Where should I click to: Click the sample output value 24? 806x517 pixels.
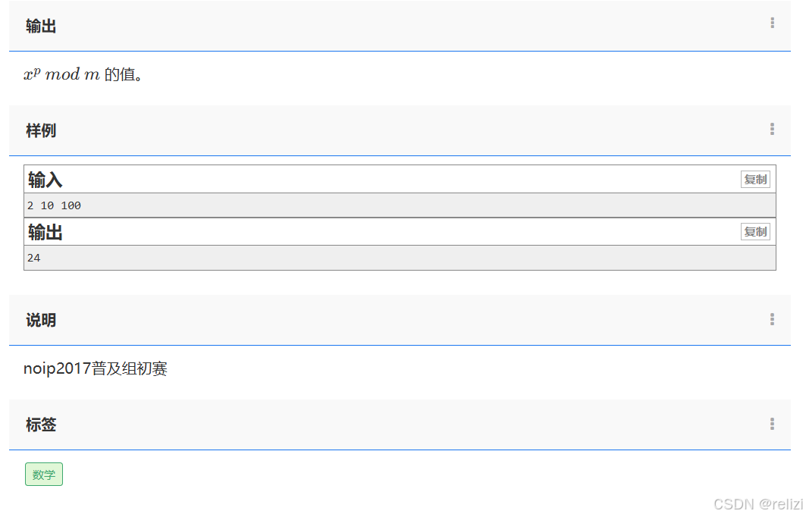tap(34, 258)
